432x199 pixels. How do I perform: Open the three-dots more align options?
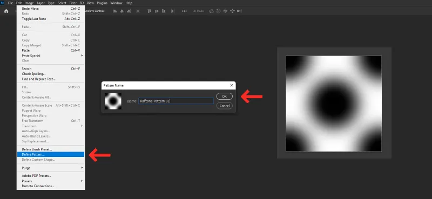click(184, 11)
